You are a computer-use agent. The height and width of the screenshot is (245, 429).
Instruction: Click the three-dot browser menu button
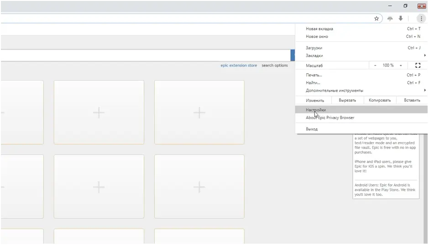click(x=421, y=19)
